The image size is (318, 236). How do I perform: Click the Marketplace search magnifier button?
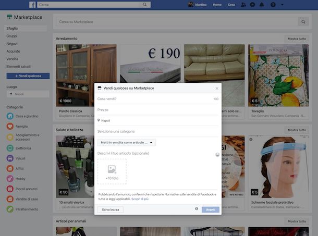click(303, 22)
